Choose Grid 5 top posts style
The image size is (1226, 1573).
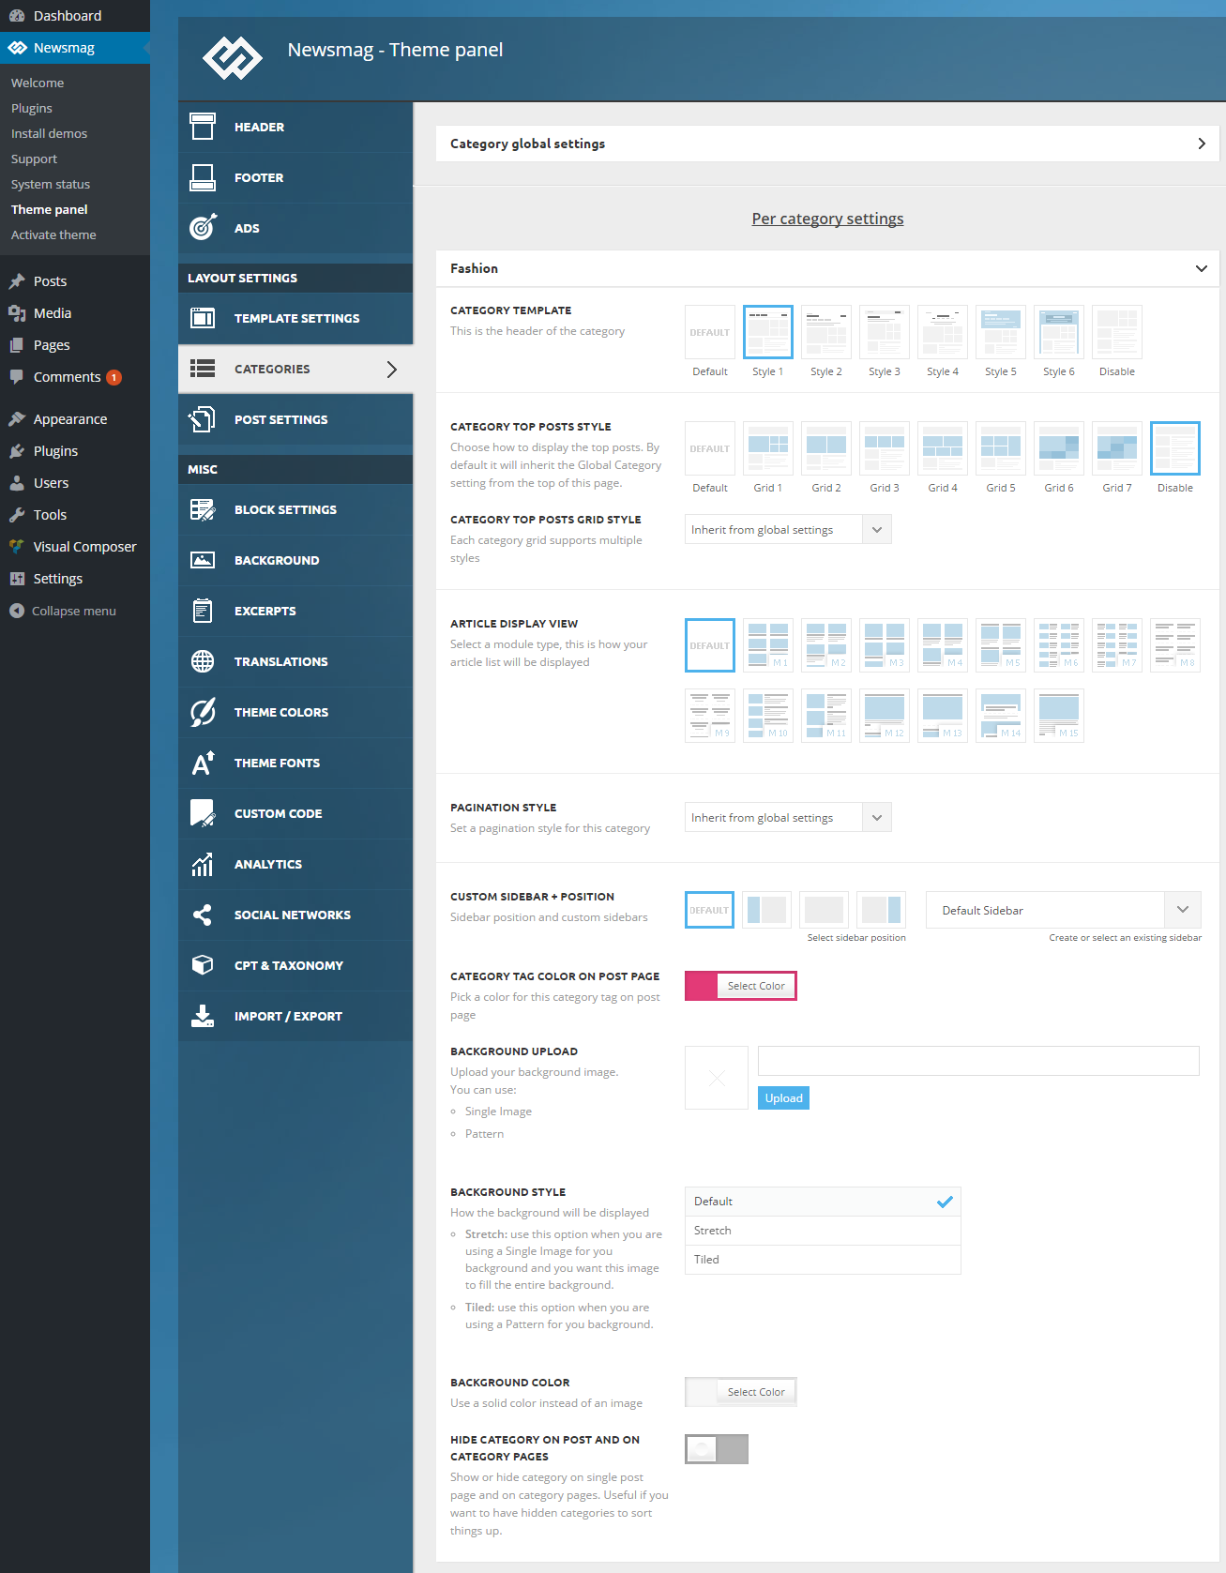(1001, 448)
